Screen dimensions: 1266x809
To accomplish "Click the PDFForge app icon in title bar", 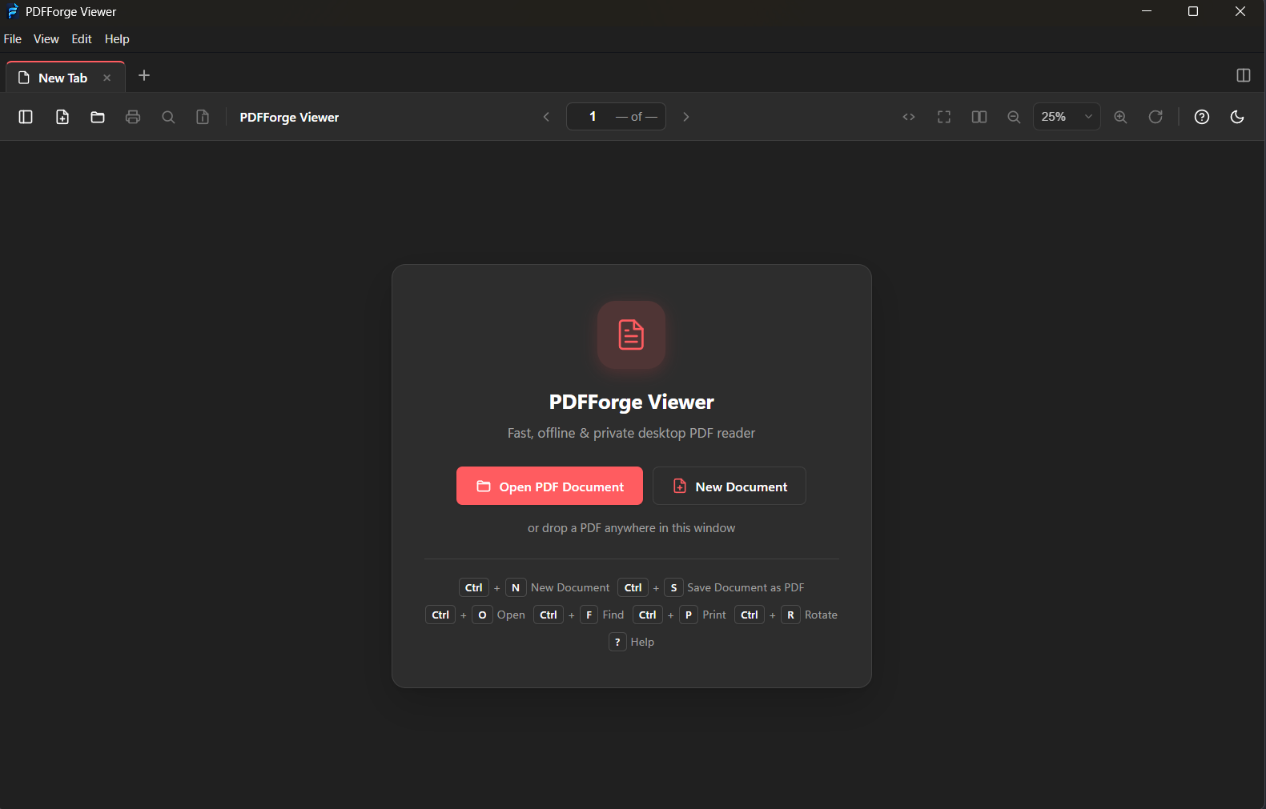I will point(13,11).
